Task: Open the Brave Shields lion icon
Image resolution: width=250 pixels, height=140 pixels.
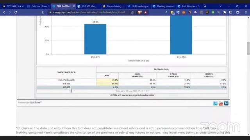Action: click(x=140, y=12)
